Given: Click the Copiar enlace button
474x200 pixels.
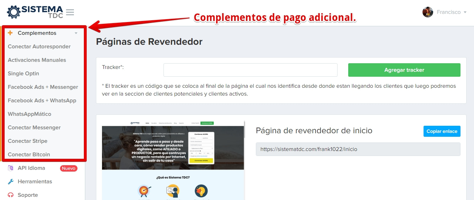Looking at the screenshot, I should click(x=442, y=131).
